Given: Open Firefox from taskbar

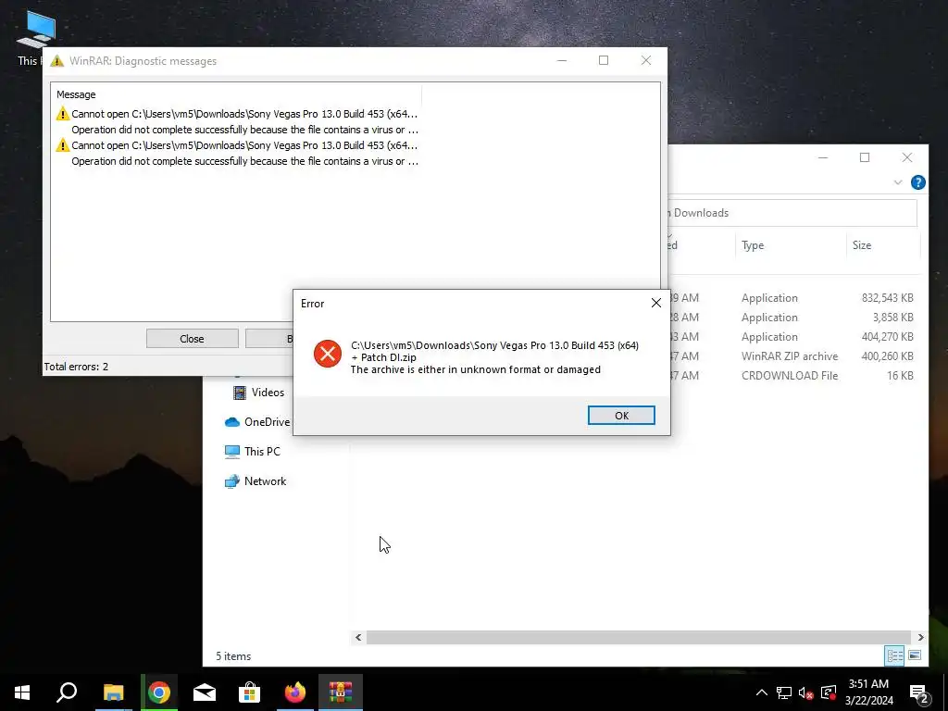Looking at the screenshot, I should (x=295, y=692).
